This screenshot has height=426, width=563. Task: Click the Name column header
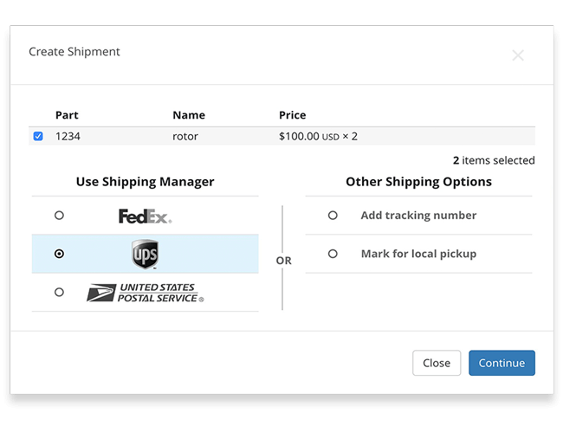pyautogui.click(x=189, y=115)
